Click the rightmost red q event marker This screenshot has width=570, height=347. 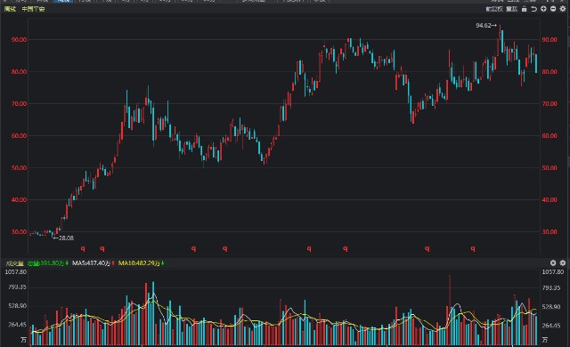[473, 248]
